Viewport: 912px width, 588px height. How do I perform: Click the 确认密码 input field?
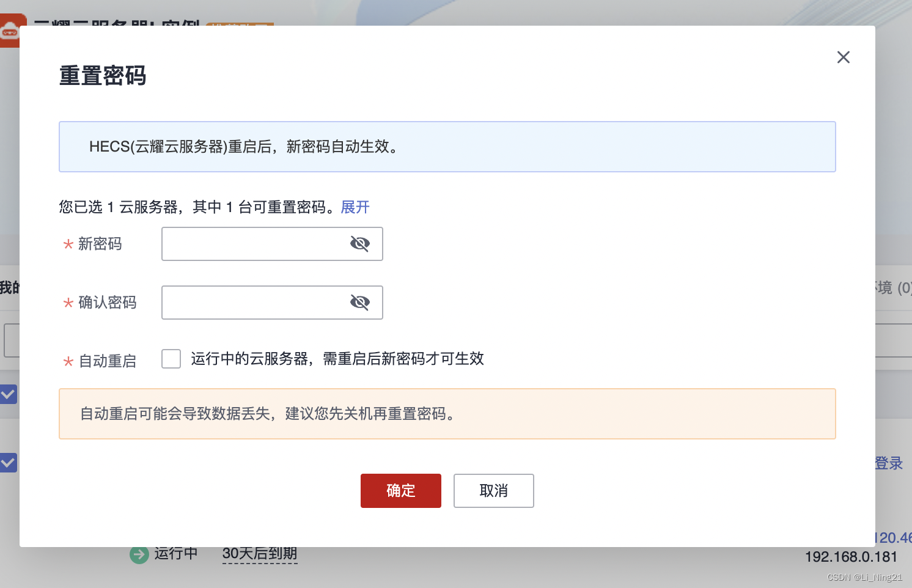point(272,303)
